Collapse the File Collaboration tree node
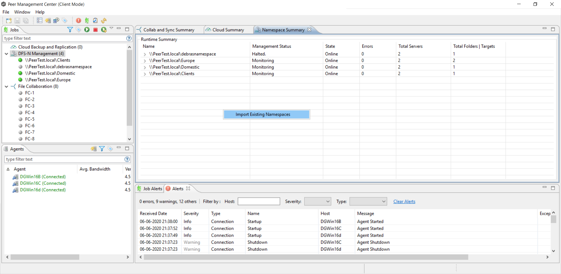The height and width of the screenshot is (274, 561). pyautogui.click(x=6, y=86)
